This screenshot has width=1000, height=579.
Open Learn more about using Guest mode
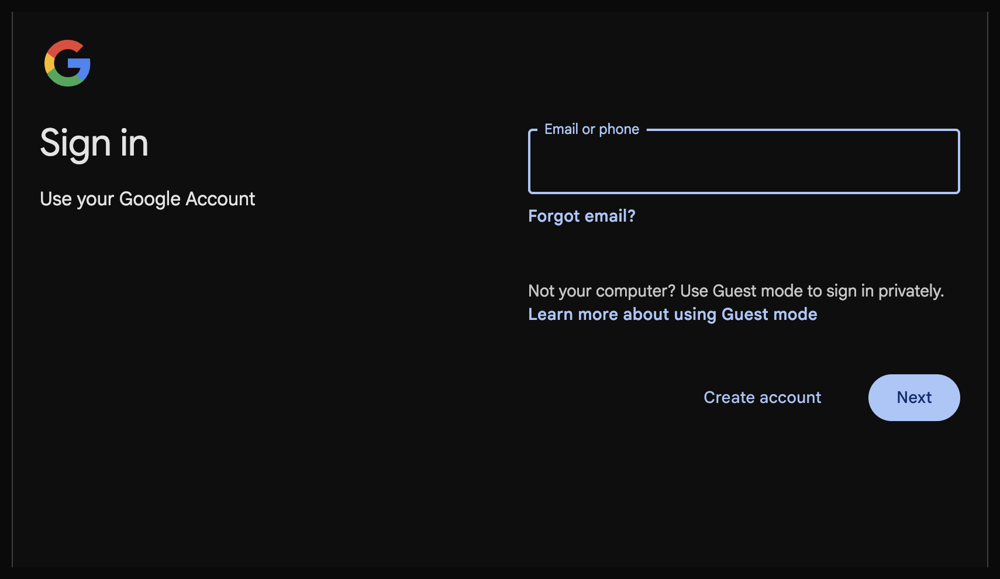673,315
